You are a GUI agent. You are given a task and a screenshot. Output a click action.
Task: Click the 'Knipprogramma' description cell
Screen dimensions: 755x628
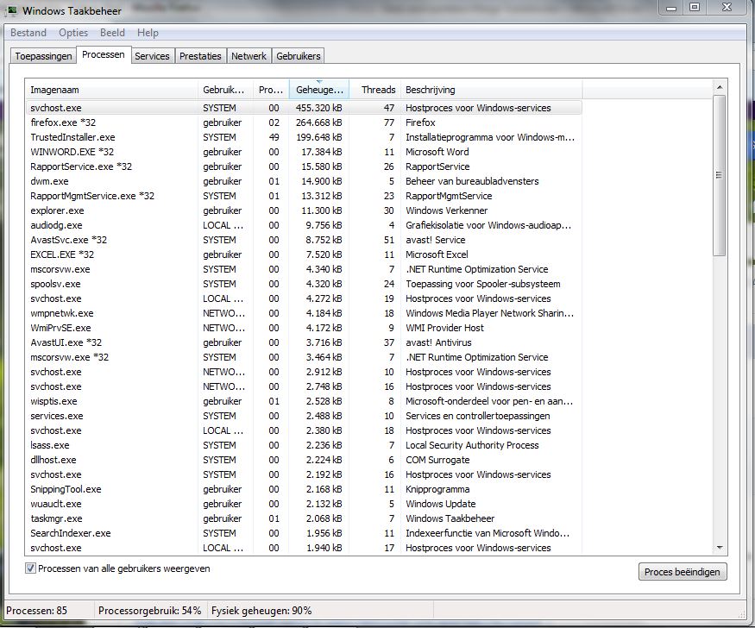tap(437, 489)
